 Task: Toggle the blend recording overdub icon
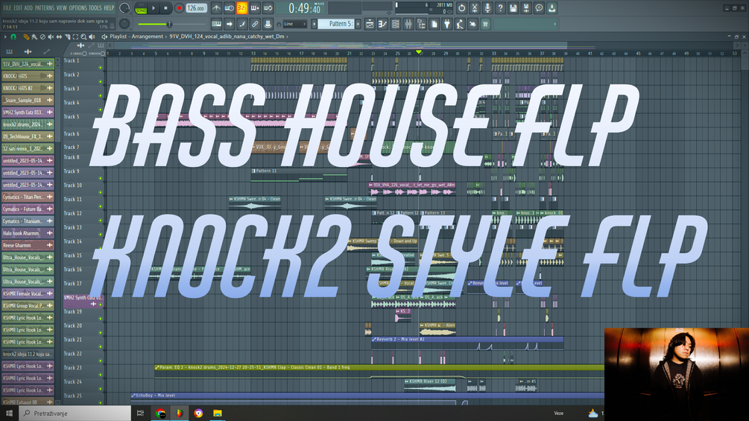255,8
